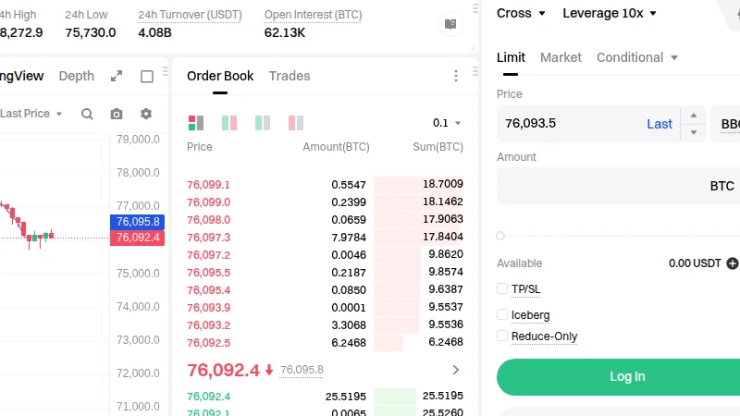Click the large red 76,092.4 last price
Screen dimensions: 740x416
coord(223,371)
